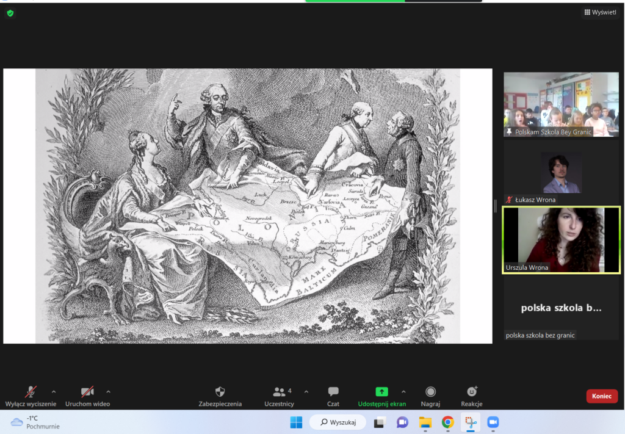Open the Zabezpieczenia security options
The width and height of the screenshot is (625, 434).
click(220, 396)
